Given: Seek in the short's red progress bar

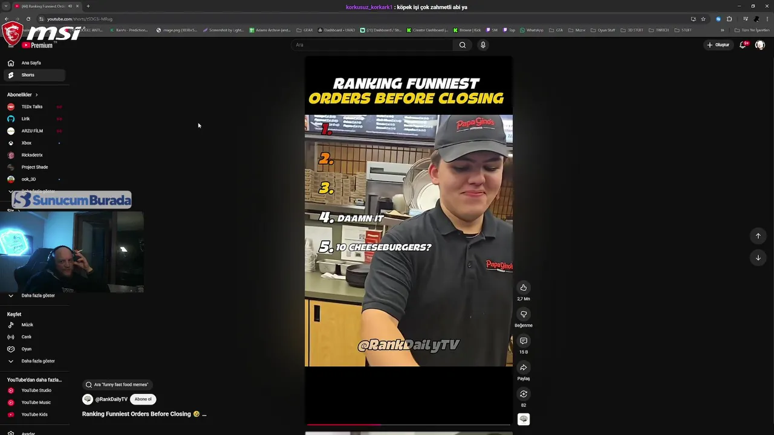Looking at the screenshot, I should 408,425.
